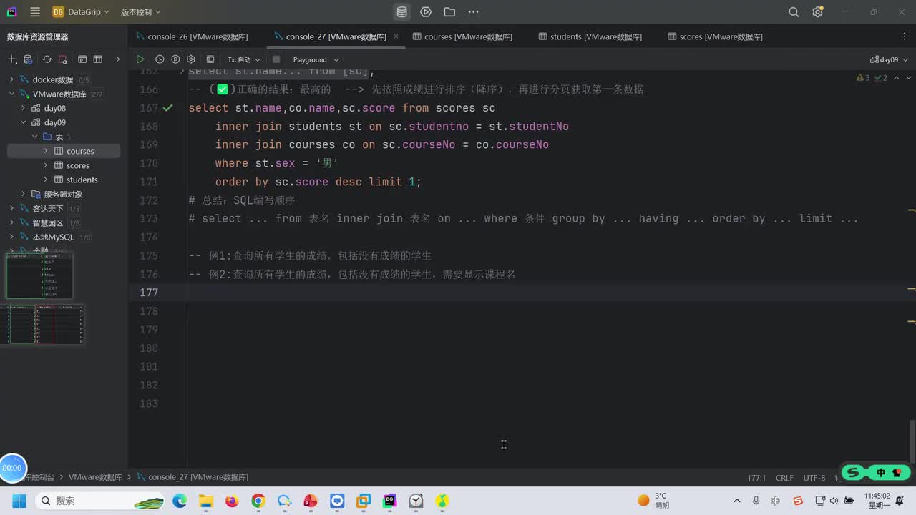Expand the 本地MySQL data source
916x515 pixels.
pyautogui.click(x=12, y=237)
